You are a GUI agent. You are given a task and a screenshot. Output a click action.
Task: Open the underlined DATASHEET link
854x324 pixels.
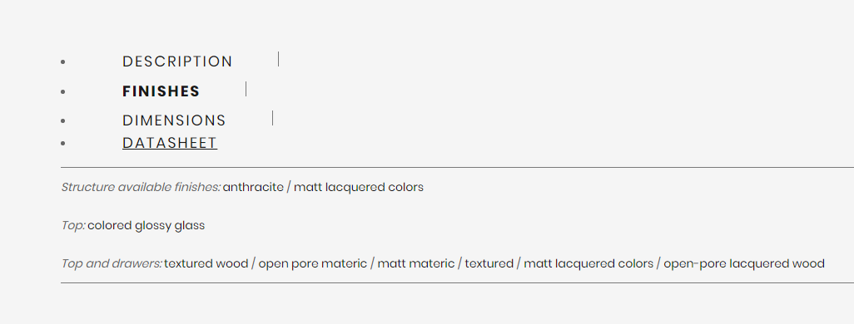coord(170,143)
